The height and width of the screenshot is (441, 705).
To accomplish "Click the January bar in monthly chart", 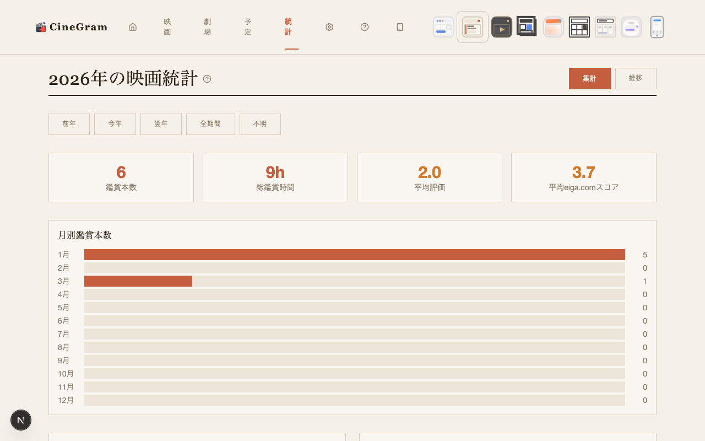I will (x=354, y=255).
